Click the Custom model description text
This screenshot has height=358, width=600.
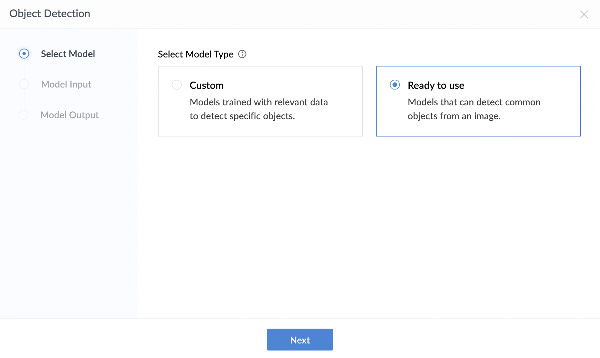point(258,109)
